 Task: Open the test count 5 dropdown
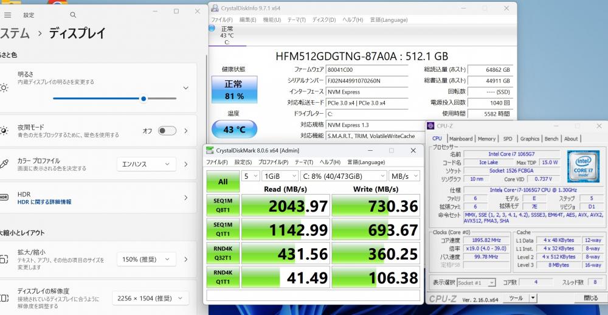point(250,176)
